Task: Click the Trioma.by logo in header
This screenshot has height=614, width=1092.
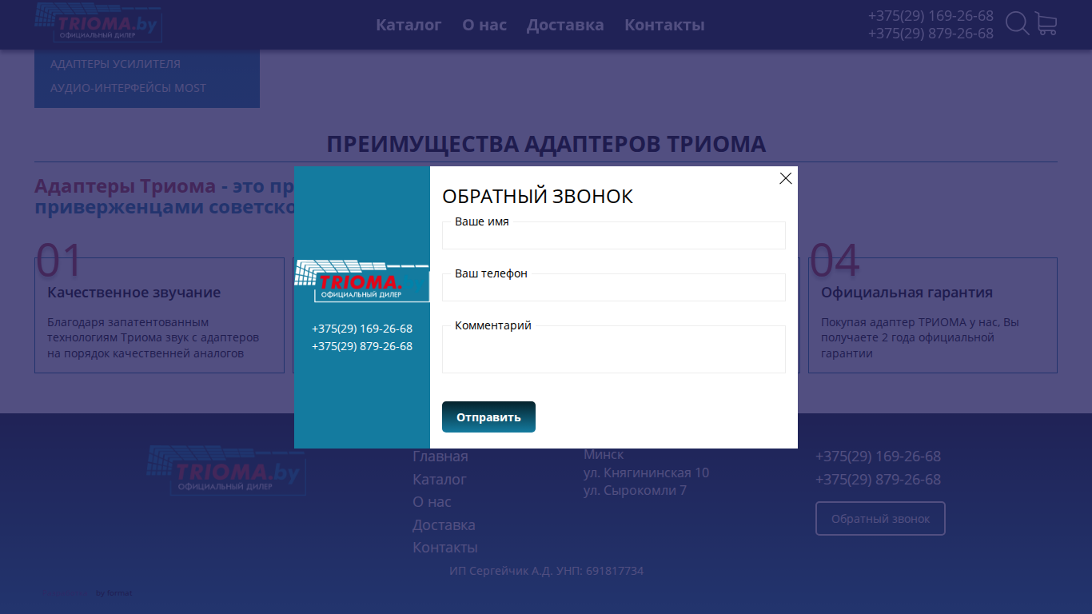Action: (98, 22)
